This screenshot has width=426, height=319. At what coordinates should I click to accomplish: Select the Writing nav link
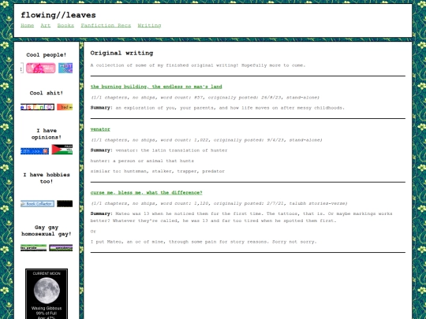149,25
